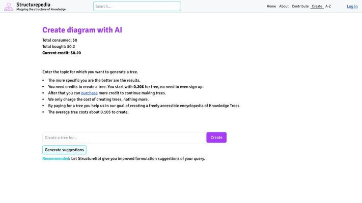This screenshot has height=203, width=362.
Task: Click the purple Create button
Action: [216, 138]
